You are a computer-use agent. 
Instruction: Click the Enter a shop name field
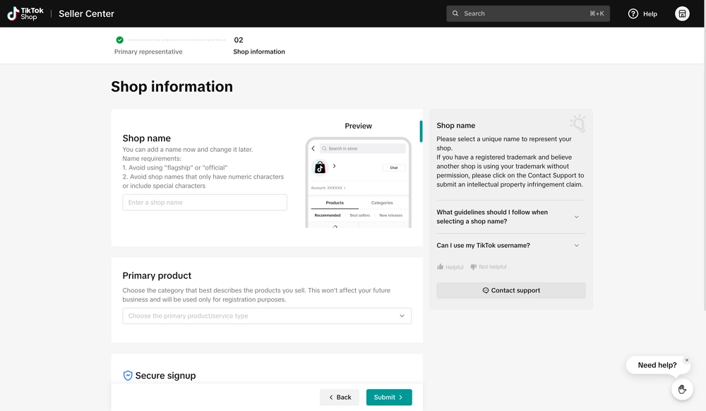(205, 203)
